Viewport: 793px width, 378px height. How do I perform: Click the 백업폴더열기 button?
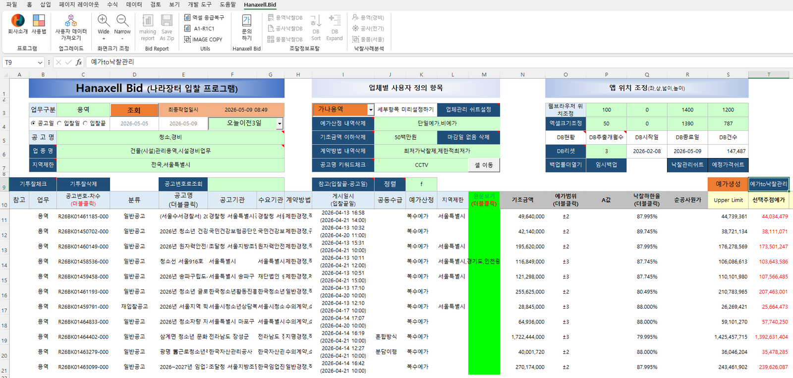[x=566, y=165]
